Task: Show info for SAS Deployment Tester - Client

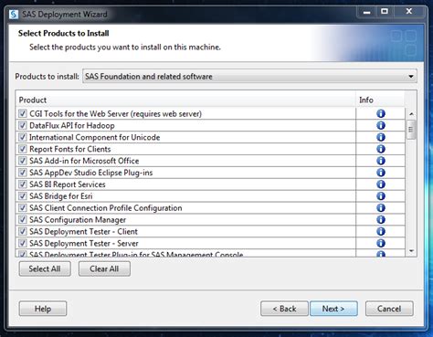Action: (x=381, y=231)
